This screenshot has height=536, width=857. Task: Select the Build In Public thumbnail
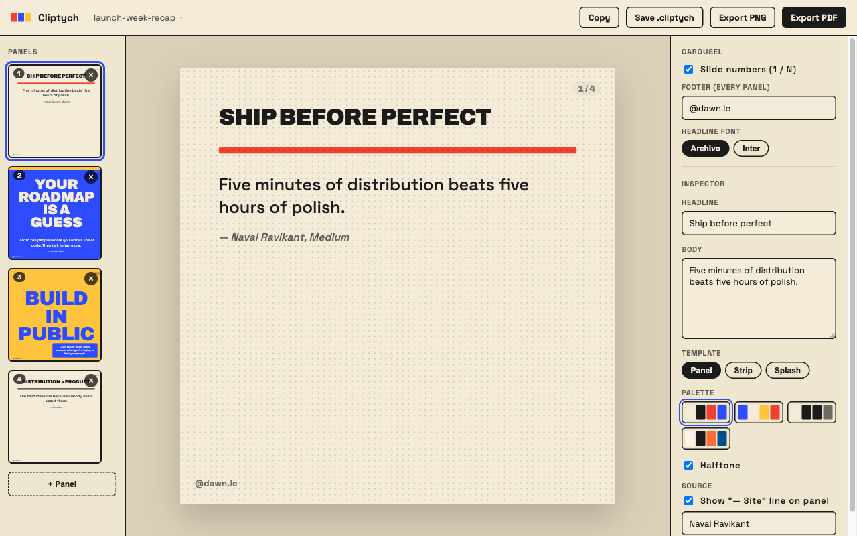point(55,315)
